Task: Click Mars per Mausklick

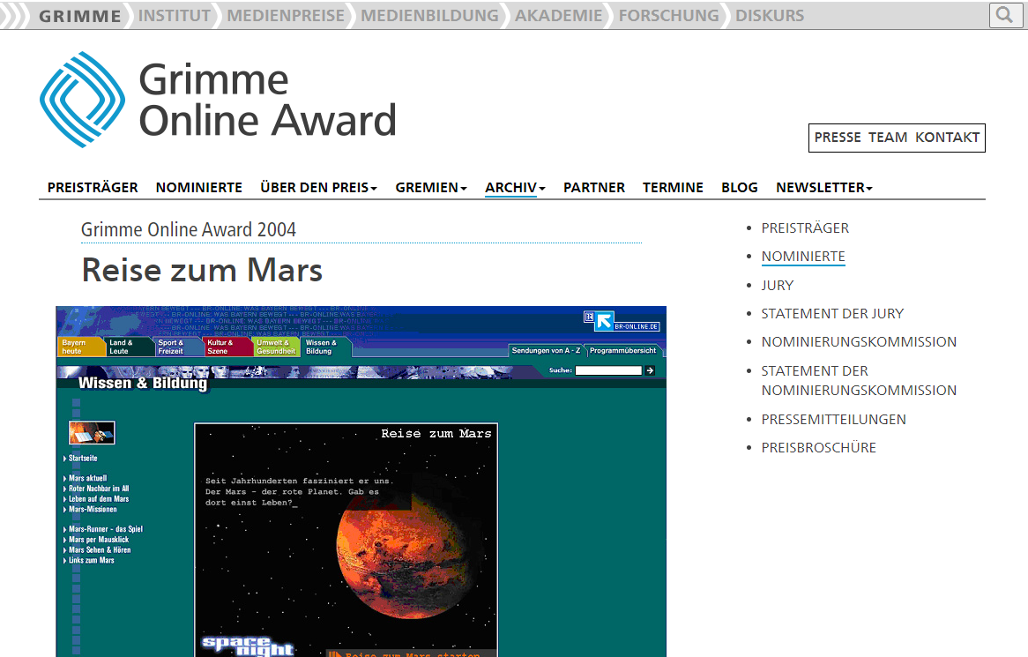Action: [99, 540]
